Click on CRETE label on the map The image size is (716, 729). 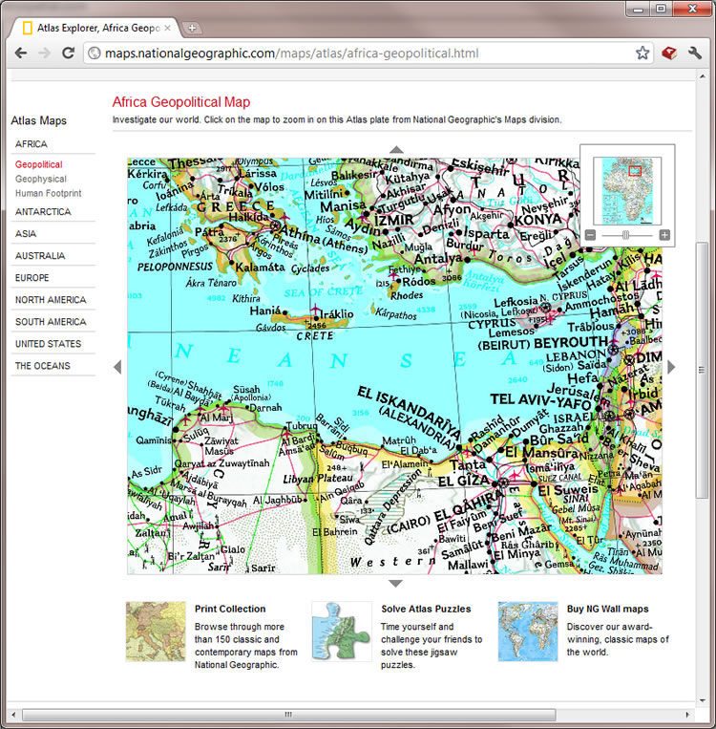coord(315,335)
